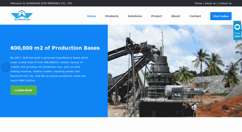242x132 pixels.
Task: Open the Products menu
Action: tap(112, 16)
